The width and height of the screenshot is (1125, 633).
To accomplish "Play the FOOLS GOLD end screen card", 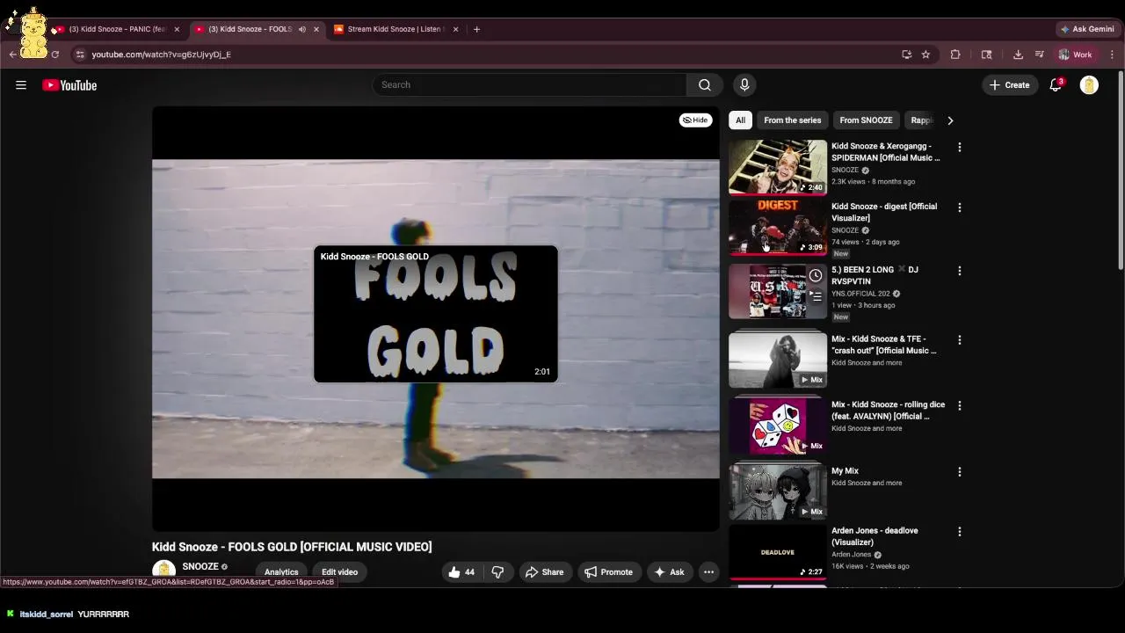I will point(435,315).
